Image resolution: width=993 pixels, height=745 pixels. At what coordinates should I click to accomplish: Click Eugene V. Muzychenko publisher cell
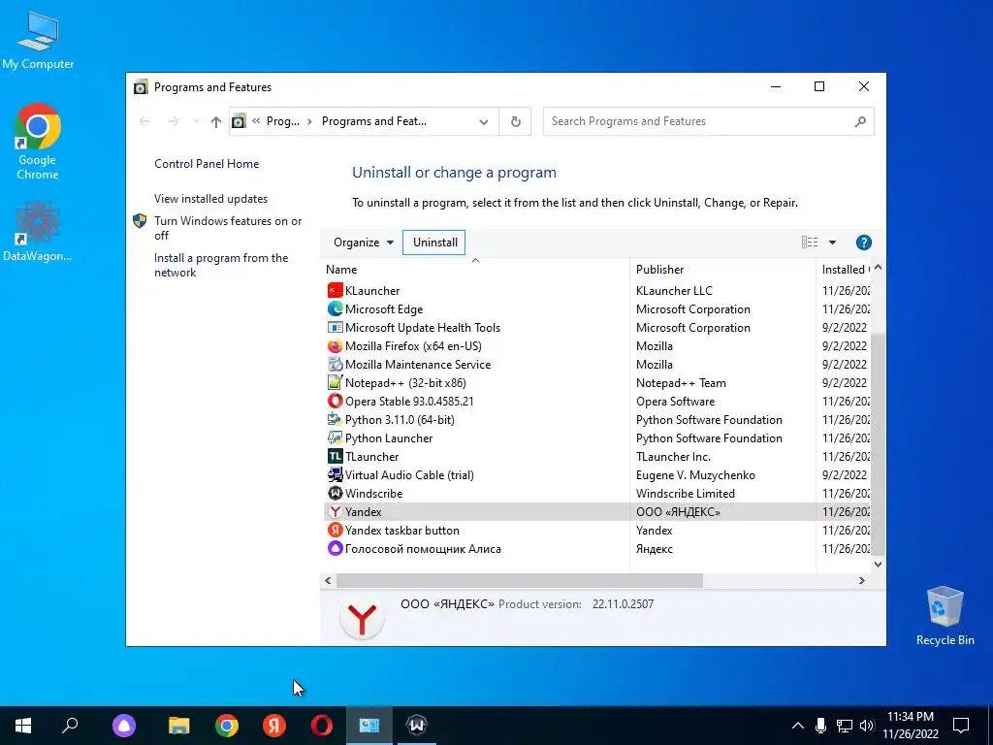point(695,475)
